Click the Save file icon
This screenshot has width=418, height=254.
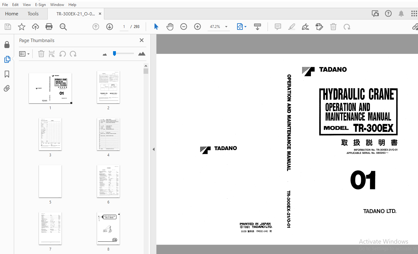point(8,27)
